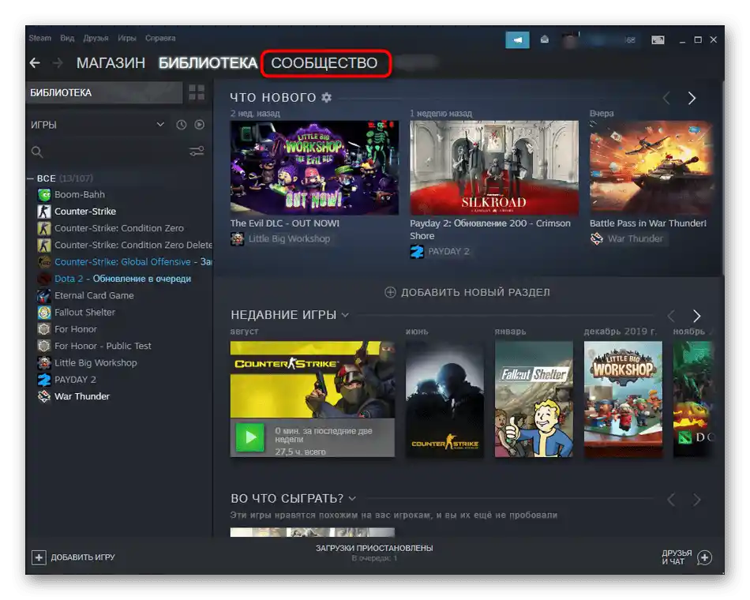
Task: Open the Игры menu
Action: (127, 38)
